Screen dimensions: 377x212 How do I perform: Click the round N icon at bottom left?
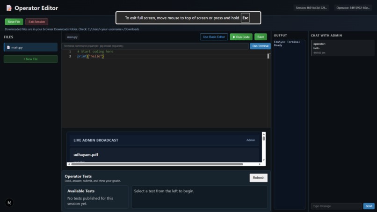(x=9, y=203)
